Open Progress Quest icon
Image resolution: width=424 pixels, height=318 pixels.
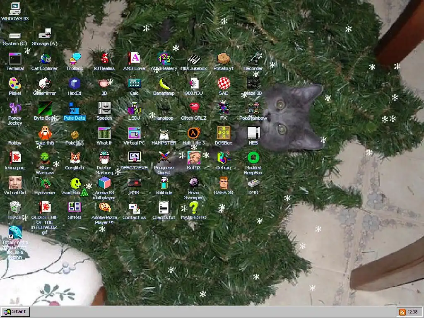(x=164, y=158)
